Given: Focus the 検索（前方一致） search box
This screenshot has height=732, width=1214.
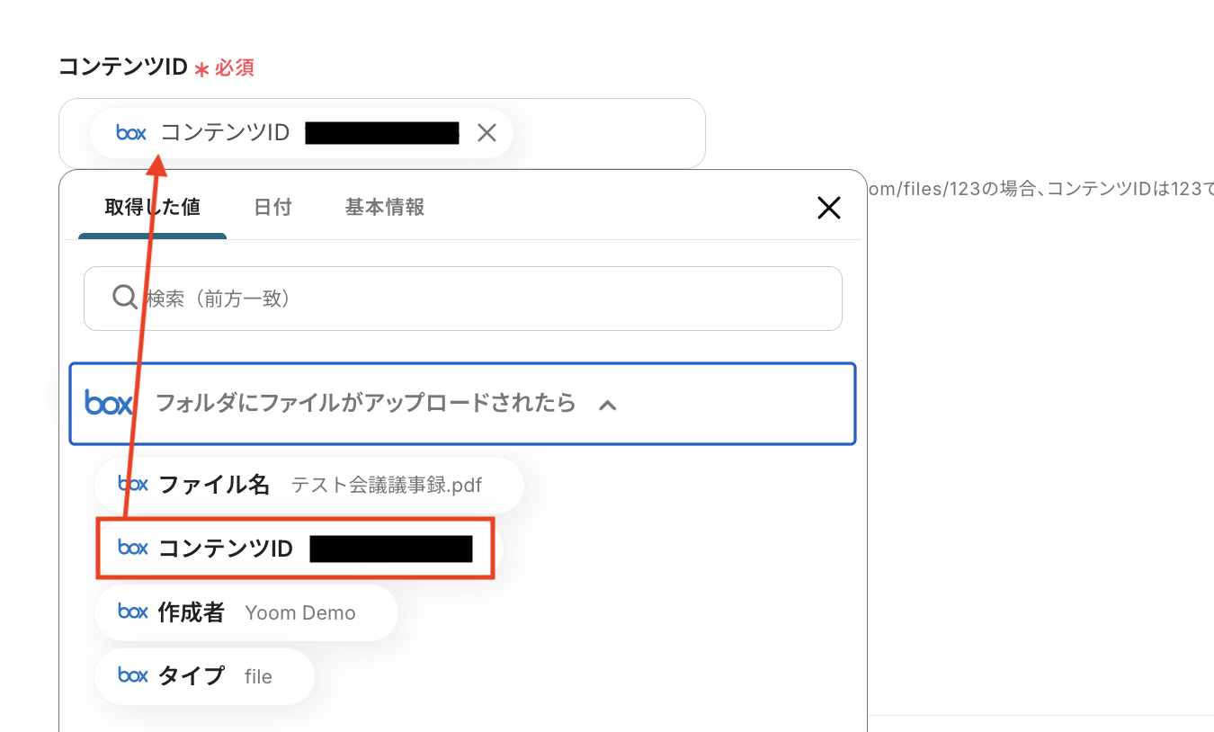Looking at the screenshot, I should coord(486,298).
